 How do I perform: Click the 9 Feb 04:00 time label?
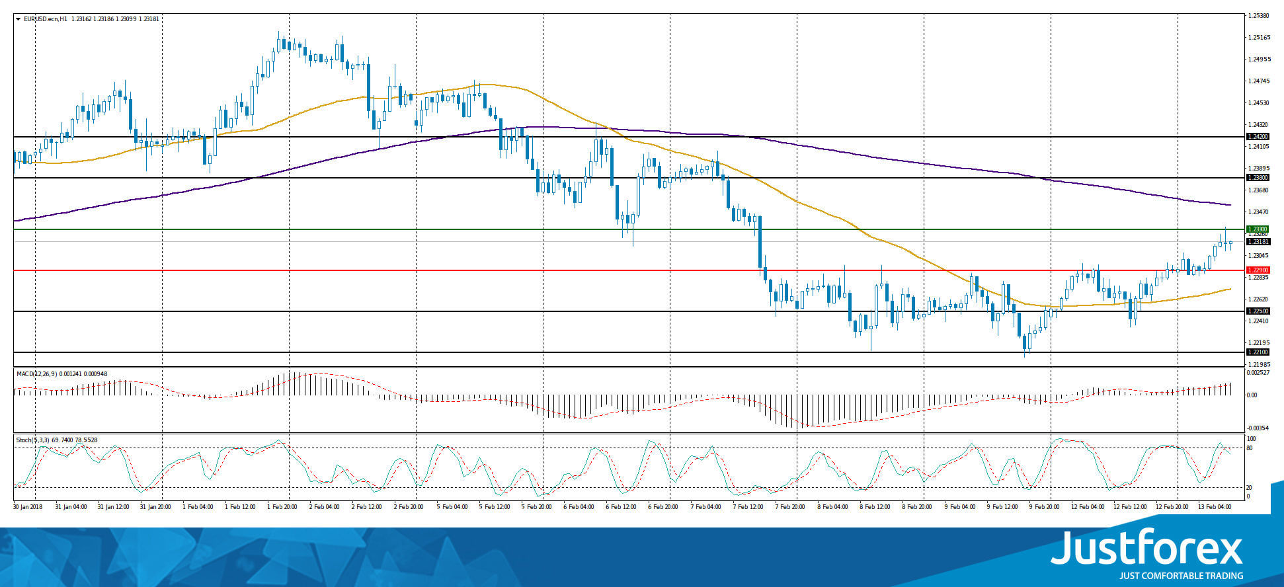pyautogui.click(x=959, y=507)
